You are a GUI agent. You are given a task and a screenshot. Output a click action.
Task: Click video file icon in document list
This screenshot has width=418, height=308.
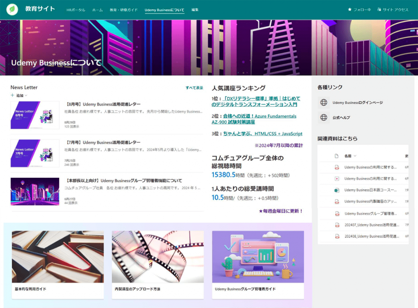(x=337, y=179)
